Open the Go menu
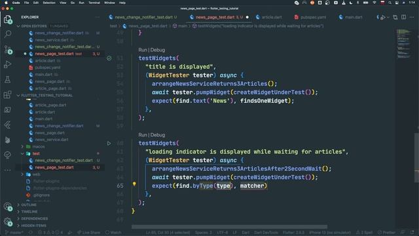The height and width of the screenshot is (236, 419). coord(73,3)
